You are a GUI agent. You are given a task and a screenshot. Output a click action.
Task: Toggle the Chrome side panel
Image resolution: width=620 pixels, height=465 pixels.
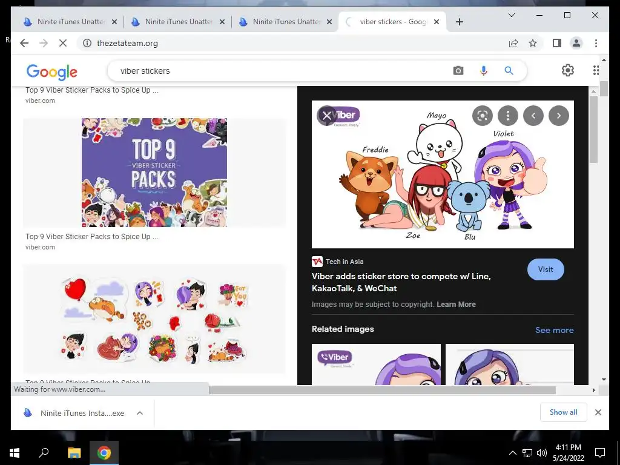point(557,43)
